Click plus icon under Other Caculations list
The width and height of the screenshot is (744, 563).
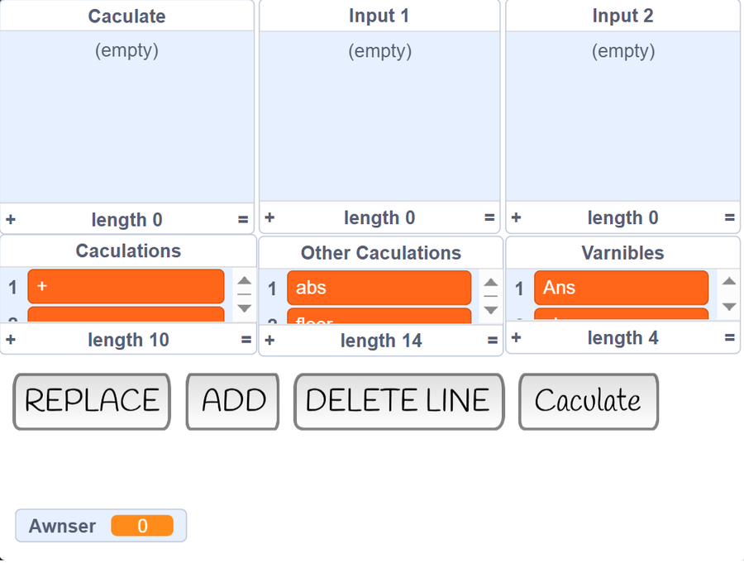coord(269,341)
